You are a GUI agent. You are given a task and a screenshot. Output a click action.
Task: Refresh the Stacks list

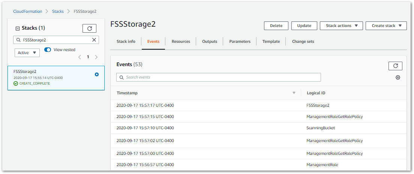coord(89,28)
